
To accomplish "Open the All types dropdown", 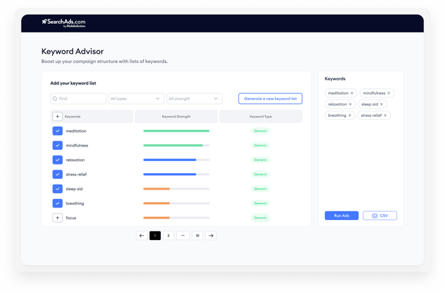I will (135, 99).
